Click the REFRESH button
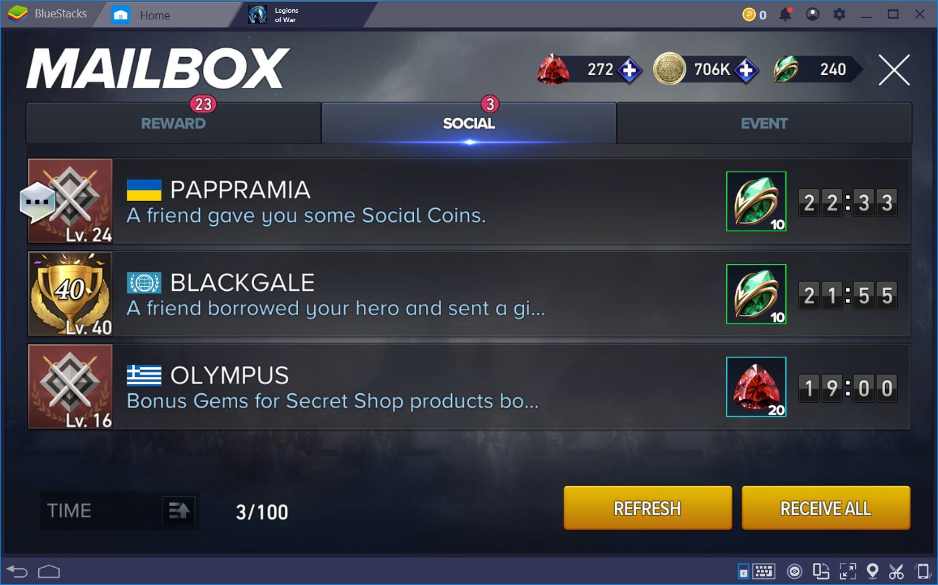The image size is (938, 585). pos(648,508)
